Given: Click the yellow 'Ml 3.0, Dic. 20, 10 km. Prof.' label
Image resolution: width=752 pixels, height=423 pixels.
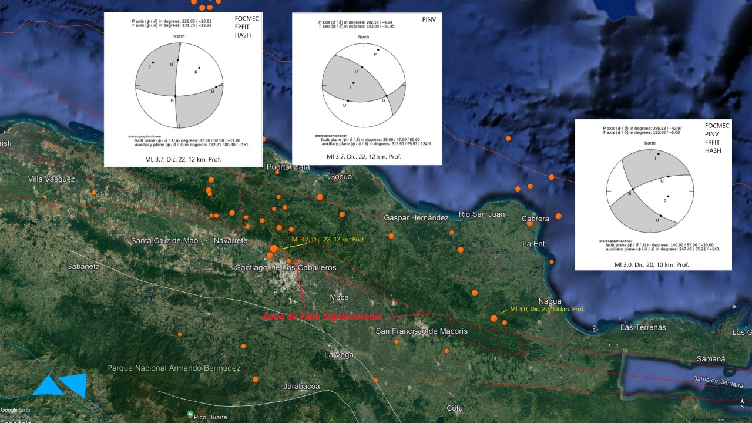Looking at the screenshot, I should 547,309.
